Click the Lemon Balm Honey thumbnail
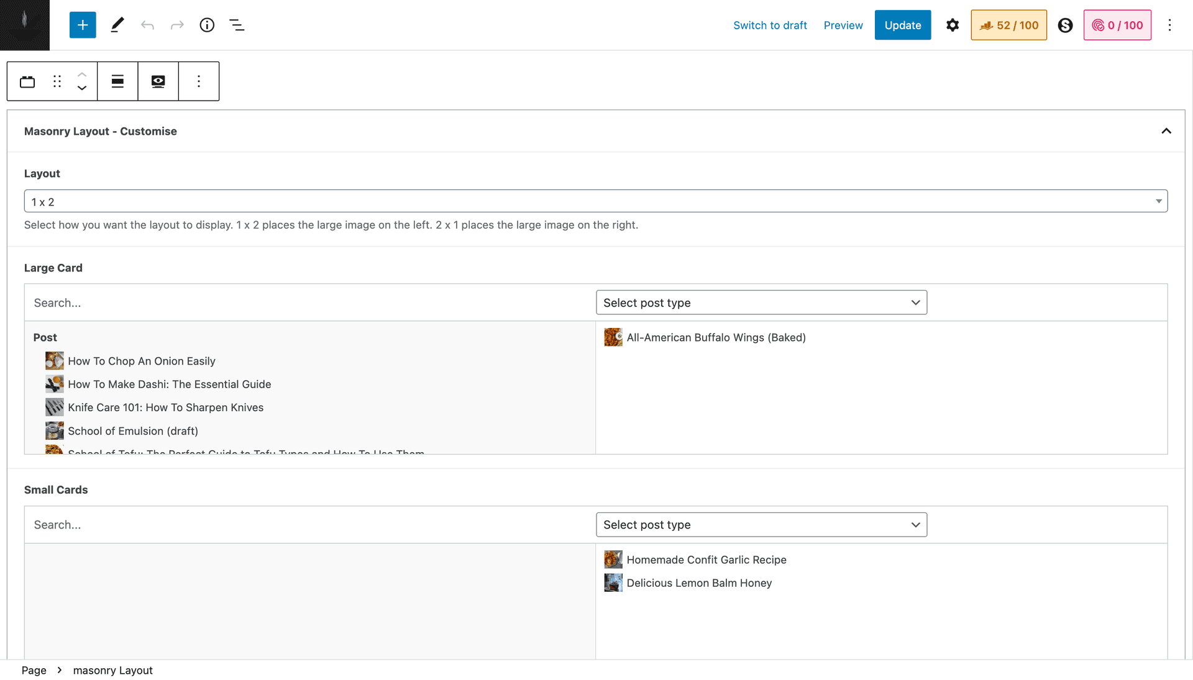The image size is (1193, 680). pos(613,583)
